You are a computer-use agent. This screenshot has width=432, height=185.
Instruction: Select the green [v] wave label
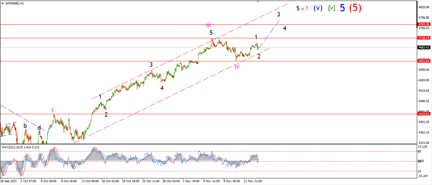click(332, 8)
